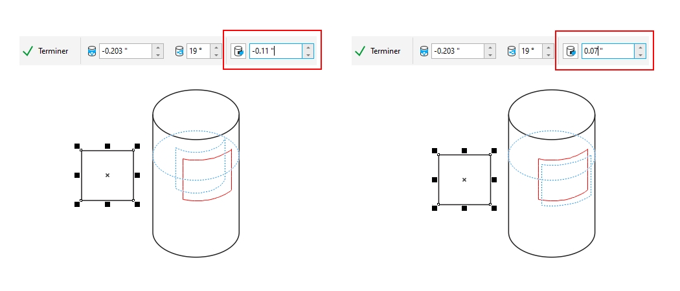Click right toolbar's rotation icon beside 19°
This screenshot has width=680, height=291.
coord(512,51)
